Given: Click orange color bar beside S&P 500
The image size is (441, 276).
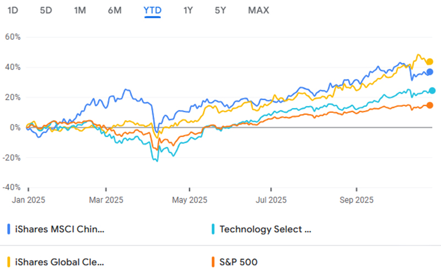Looking at the screenshot, I should [213, 262].
